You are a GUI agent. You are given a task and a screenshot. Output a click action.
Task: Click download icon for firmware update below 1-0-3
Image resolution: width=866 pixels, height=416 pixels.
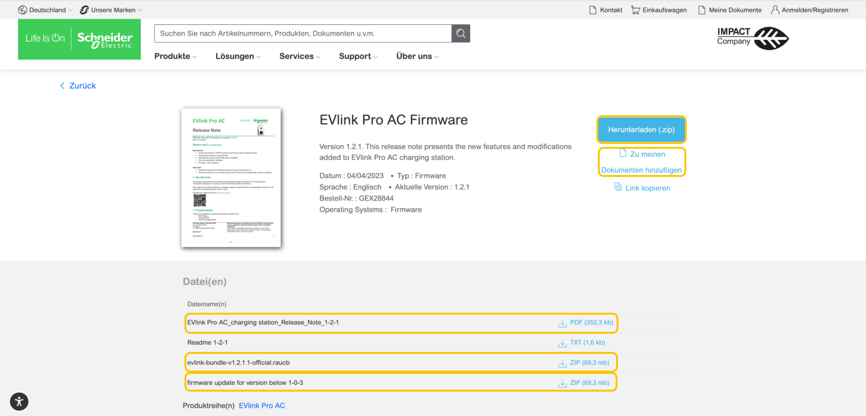pos(563,383)
